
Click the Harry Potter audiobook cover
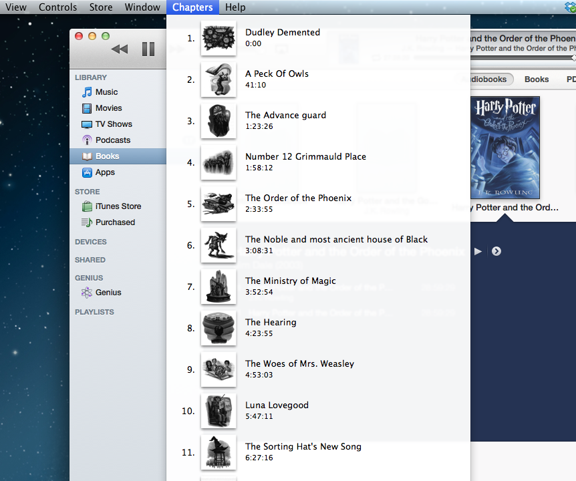pyautogui.click(x=505, y=148)
